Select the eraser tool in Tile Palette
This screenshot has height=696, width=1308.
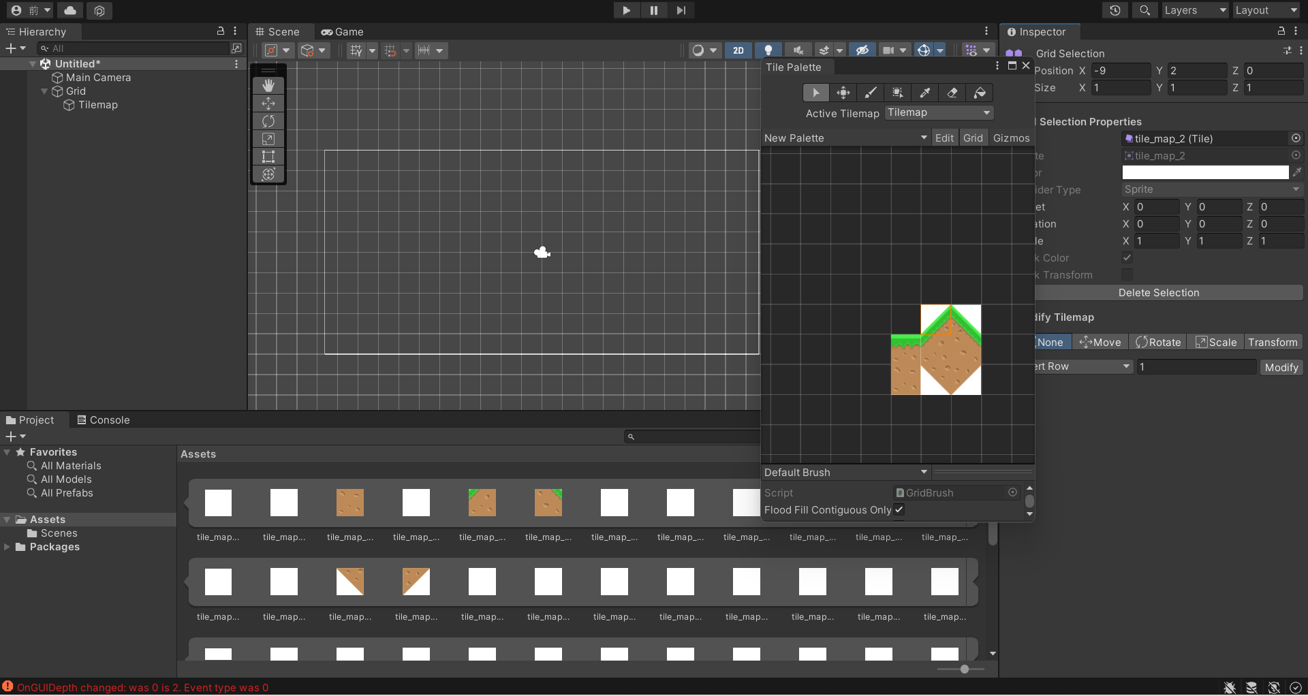952,93
